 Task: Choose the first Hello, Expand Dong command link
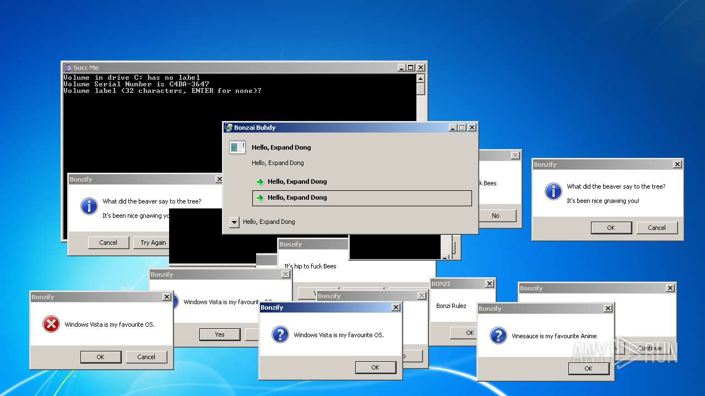(362, 182)
